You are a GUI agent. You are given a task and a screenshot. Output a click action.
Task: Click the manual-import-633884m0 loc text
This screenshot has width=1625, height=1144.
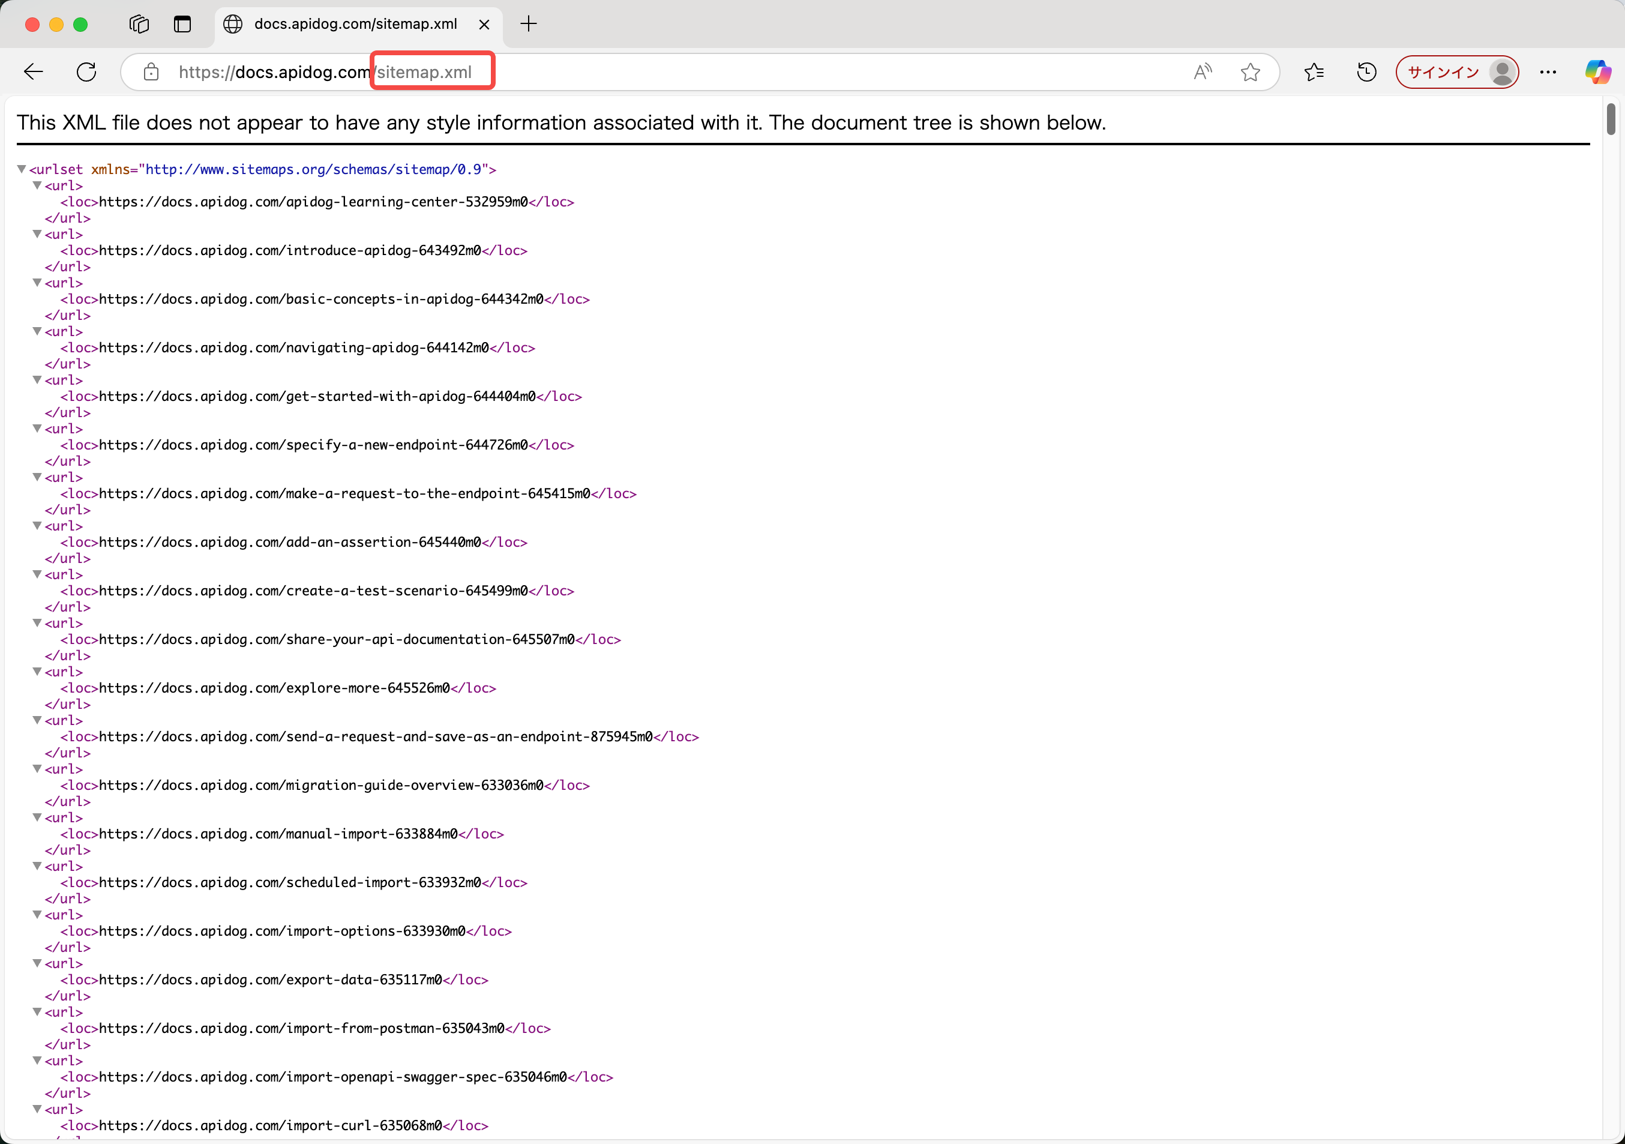click(279, 834)
